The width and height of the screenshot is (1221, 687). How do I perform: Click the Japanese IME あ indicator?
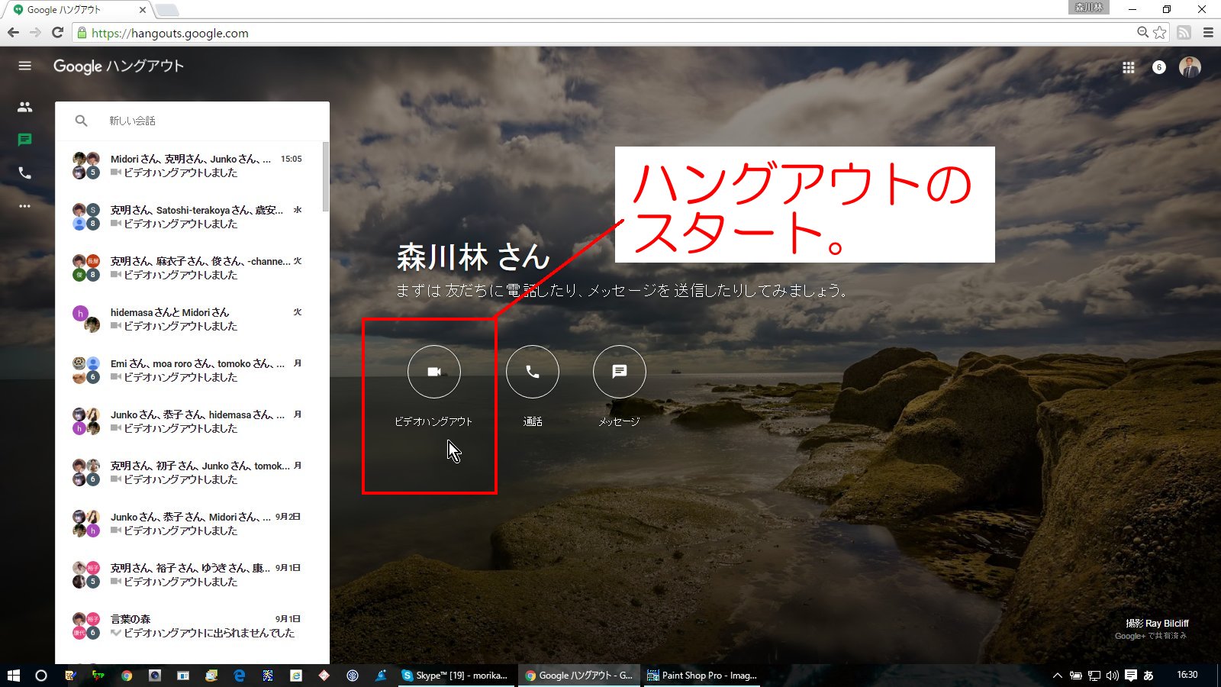[1149, 676]
